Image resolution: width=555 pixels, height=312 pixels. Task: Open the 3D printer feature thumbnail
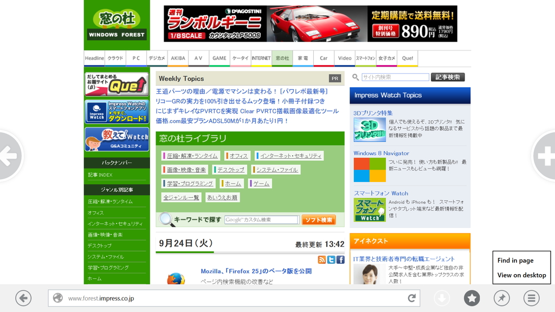tap(370, 130)
